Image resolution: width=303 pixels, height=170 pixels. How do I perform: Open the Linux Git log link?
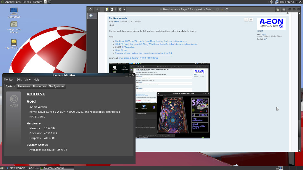[x=121, y=50]
